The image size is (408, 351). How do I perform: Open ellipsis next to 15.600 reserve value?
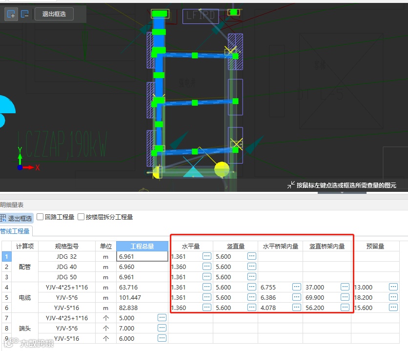393,308
